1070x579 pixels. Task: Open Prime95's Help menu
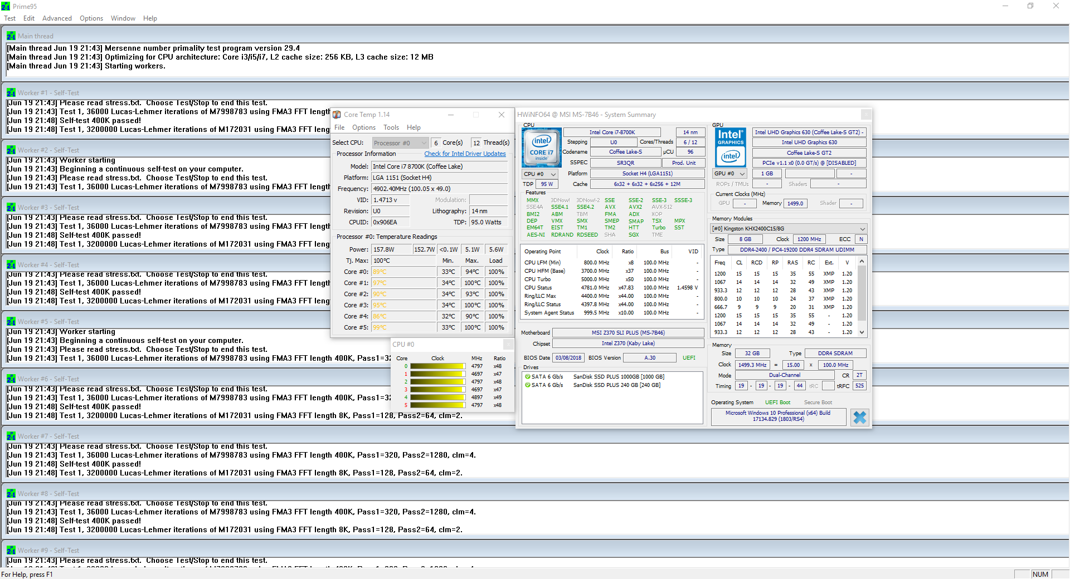tap(150, 18)
